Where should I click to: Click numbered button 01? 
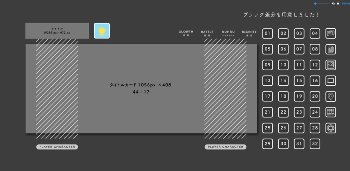pos(267,33)
